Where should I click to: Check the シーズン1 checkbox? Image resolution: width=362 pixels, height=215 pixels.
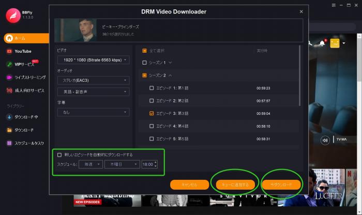point(144,63)
